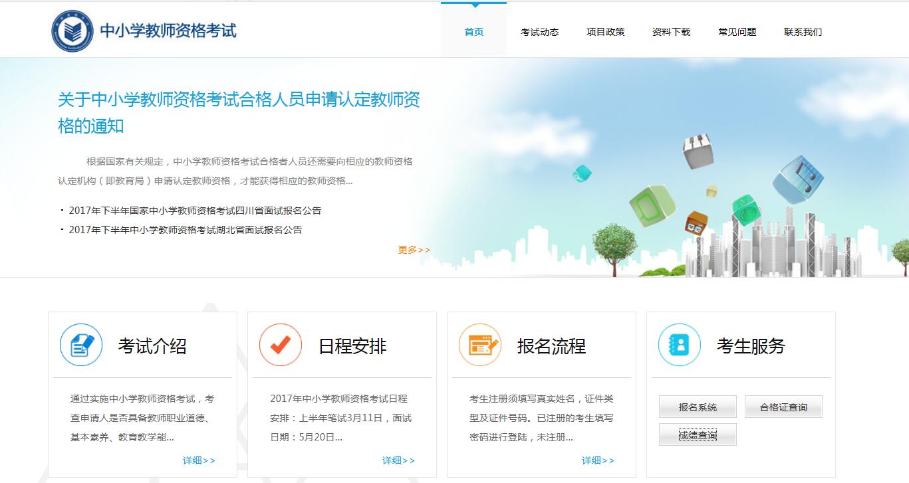Go to 常见问题 page

[x=736, y=31]
